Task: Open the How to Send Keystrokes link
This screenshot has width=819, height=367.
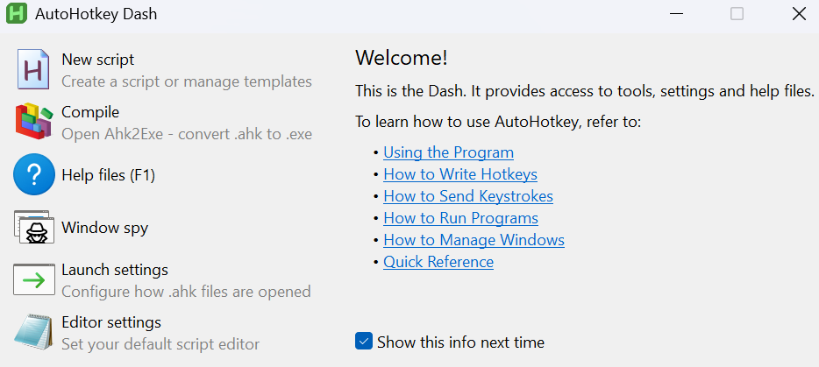Action: click(x=468, y=196)
